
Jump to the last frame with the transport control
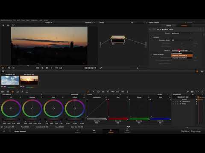click(x=56, y=68)
